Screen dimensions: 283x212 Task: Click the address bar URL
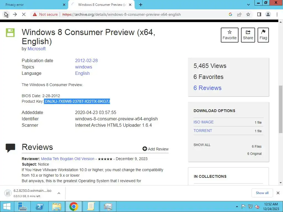tap(122, 14)
